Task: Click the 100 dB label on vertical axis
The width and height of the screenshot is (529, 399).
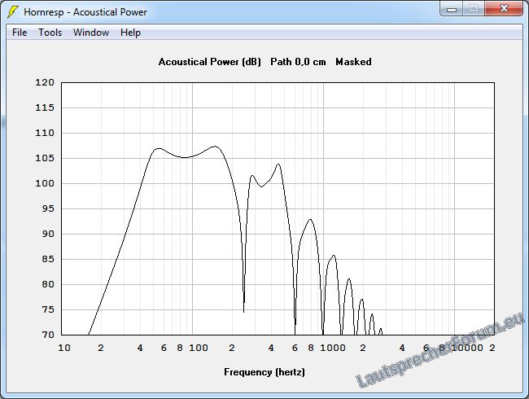Action: 46,183
